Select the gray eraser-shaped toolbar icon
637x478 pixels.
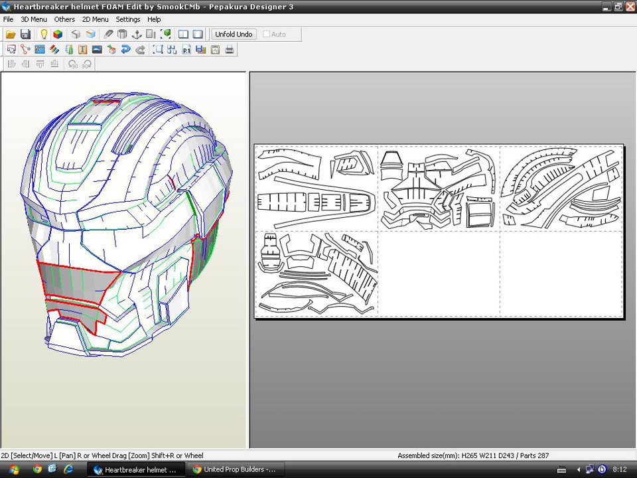108,35
